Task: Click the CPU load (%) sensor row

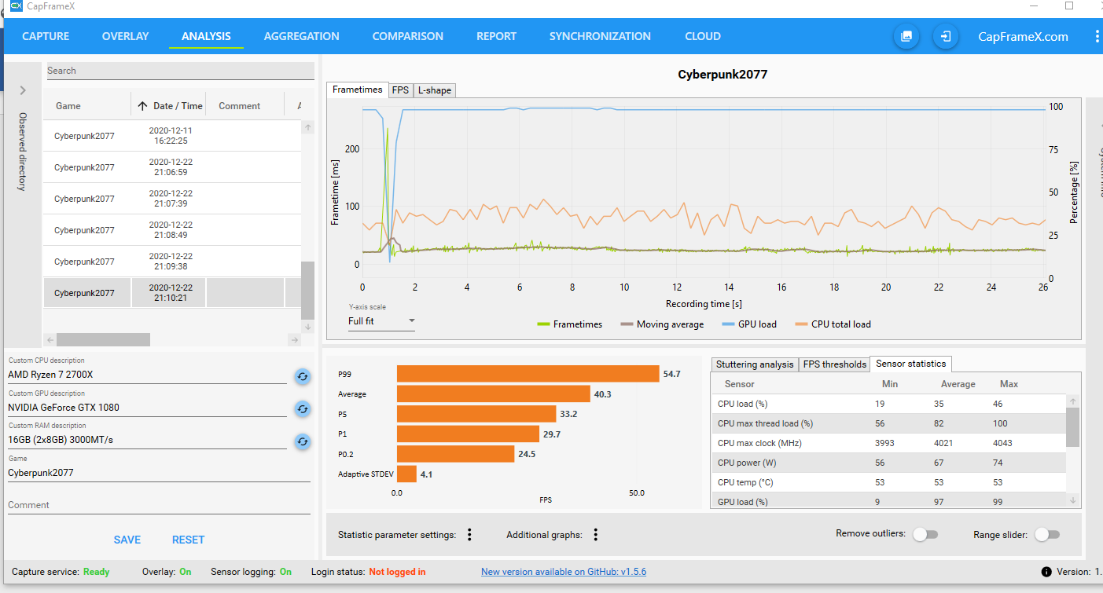Action: (889, 404)
